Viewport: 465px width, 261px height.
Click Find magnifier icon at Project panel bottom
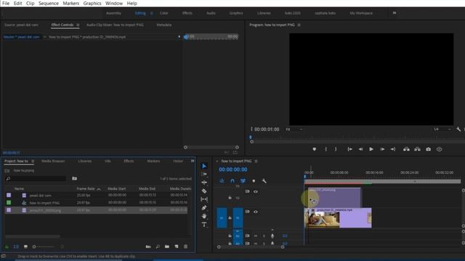[158, 246]
